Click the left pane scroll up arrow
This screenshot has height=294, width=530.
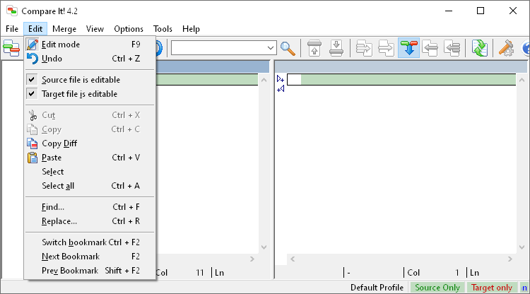pyautogui.click(x=264, y=80)
